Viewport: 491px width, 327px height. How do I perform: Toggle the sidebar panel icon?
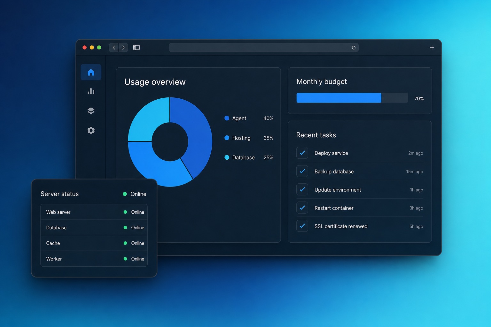point(136,48)
